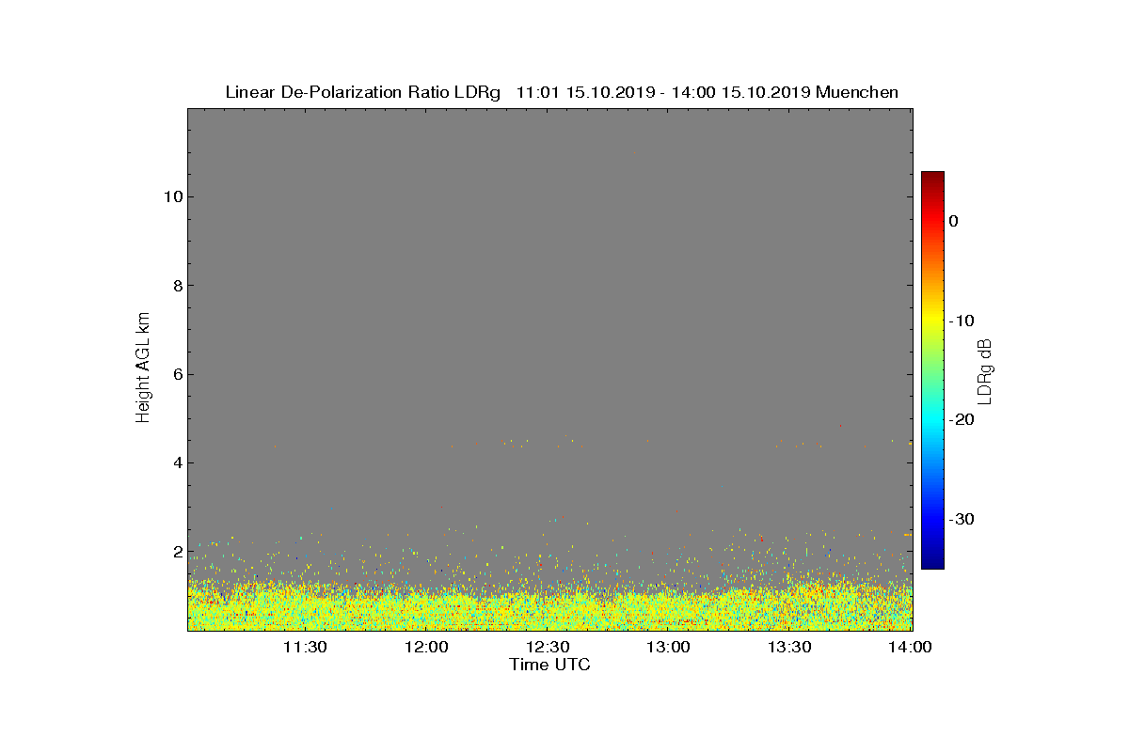Click the 14:00 time tick label
The image size is (1129, 752).
(x=911, y=647)
